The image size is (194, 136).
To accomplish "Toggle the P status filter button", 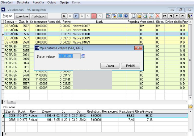I will 76,16.
